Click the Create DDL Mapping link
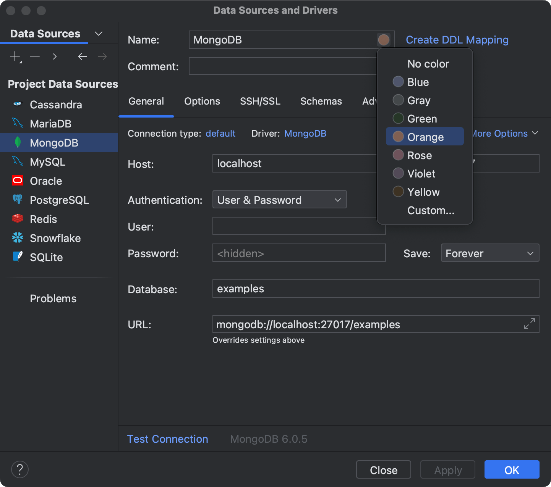Viewport: 551px width, 487px height. [x=457, y=40]
